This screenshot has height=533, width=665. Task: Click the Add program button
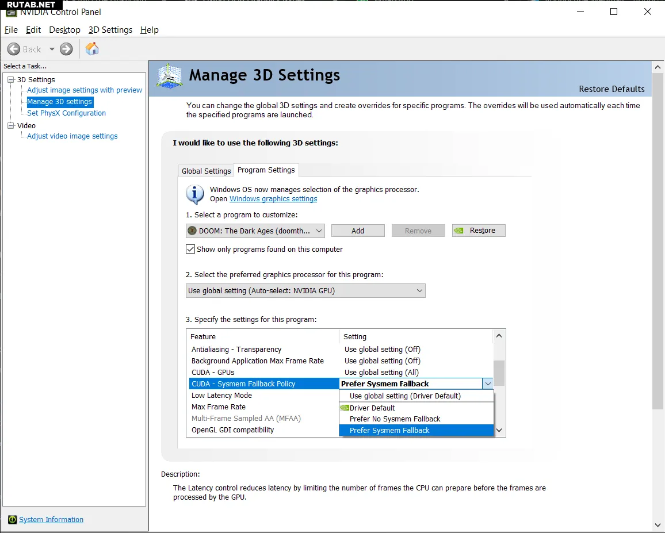click(358, 231)
